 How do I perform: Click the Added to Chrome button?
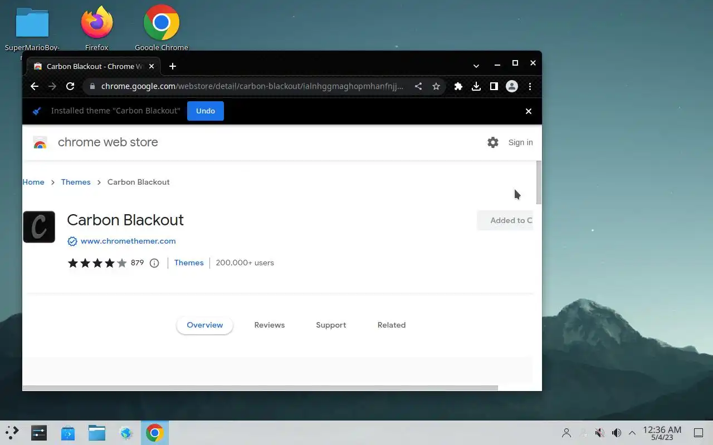click(505, 220)
